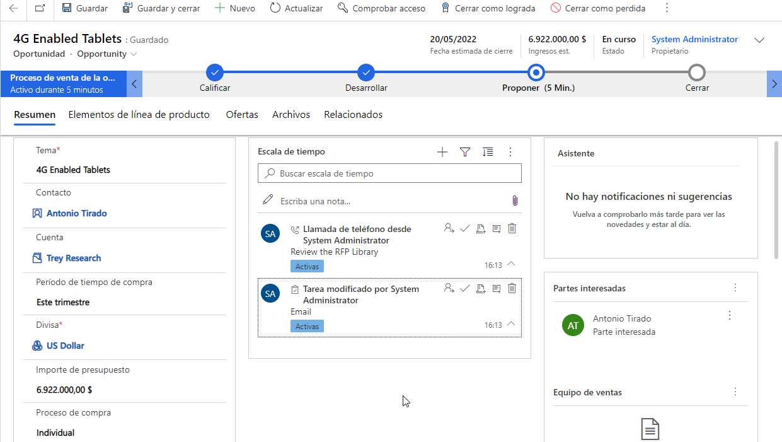Click the add timeline record plus icon
This screenshot has height=442, width=782.
(x=442, y=152)
